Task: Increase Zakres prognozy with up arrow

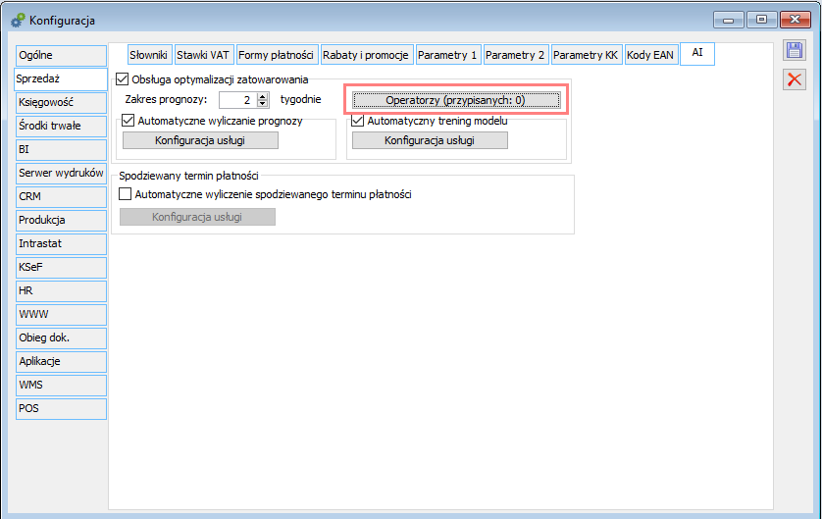Action: [263, 96]
